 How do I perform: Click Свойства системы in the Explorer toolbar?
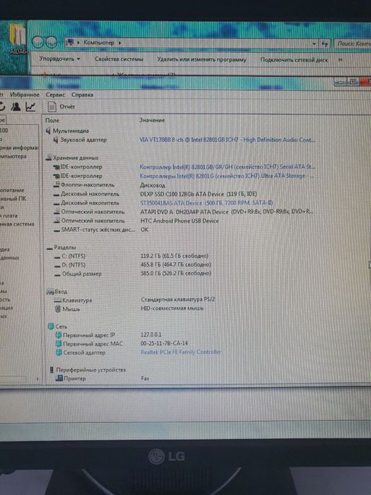tap(119, 59)
